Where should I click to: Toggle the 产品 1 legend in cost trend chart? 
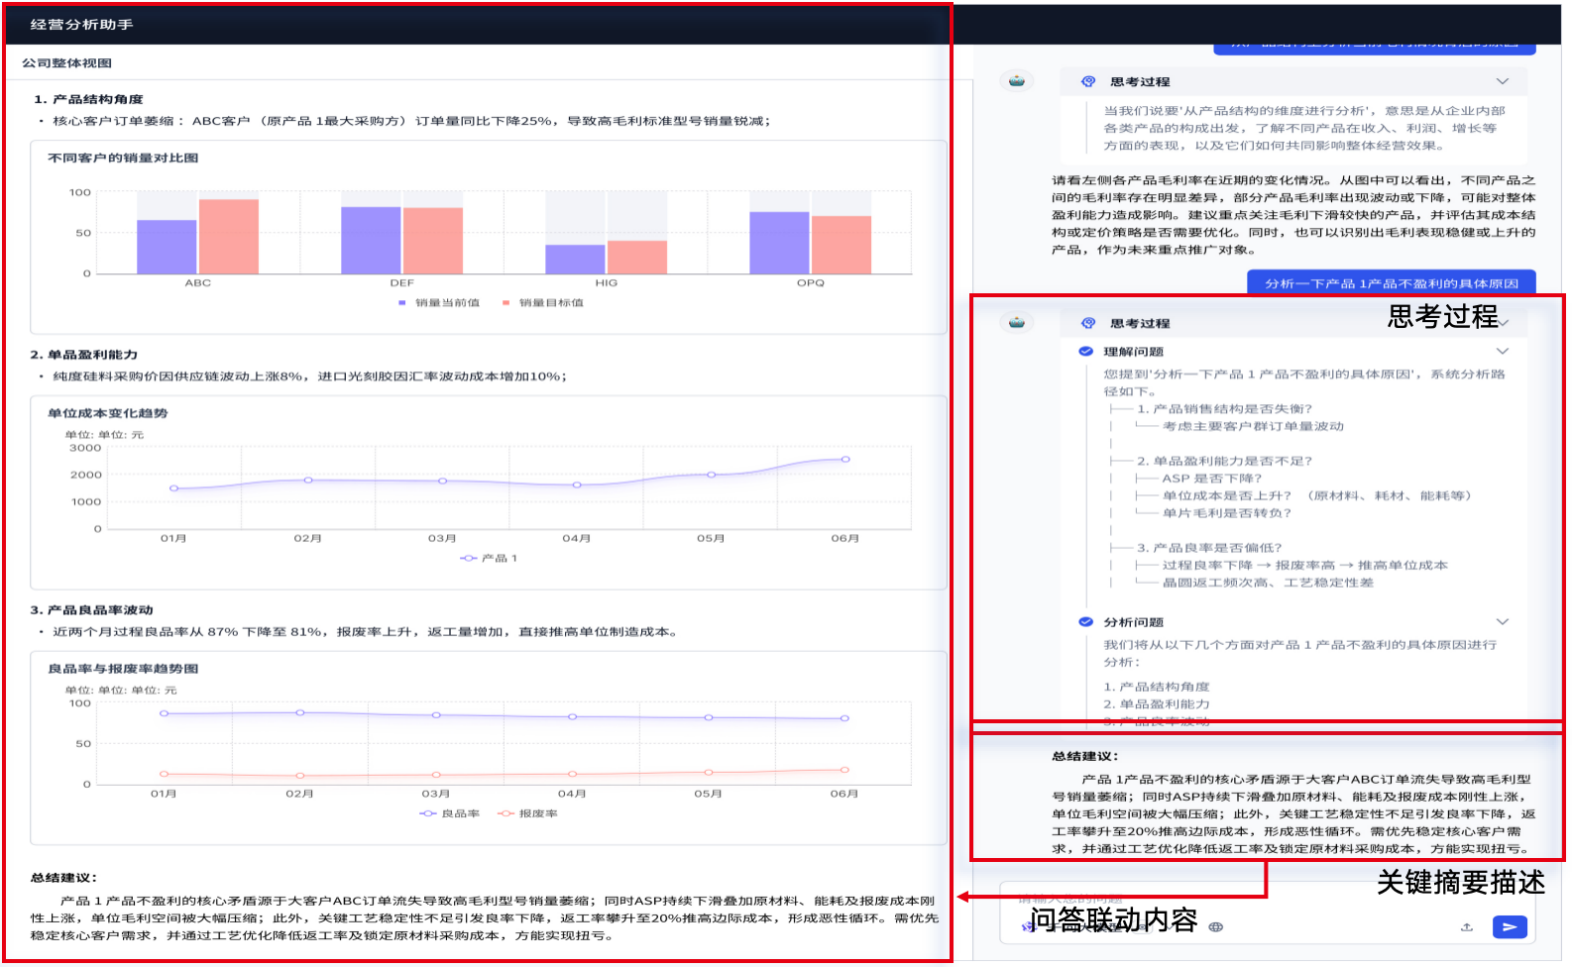pyautogui.click(x=489, y=559)
